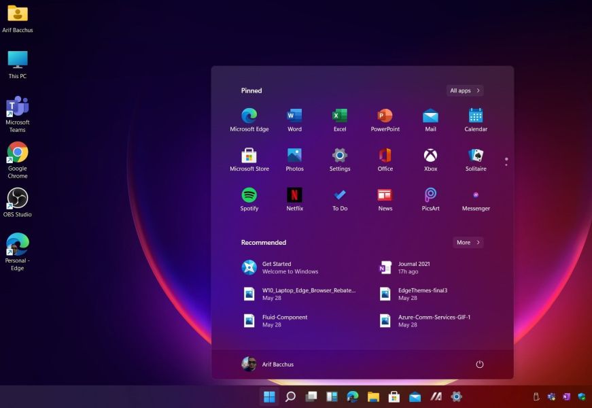Select Microsoft Teams desktop icon
The image size is (592, 408).
(18, 114)
